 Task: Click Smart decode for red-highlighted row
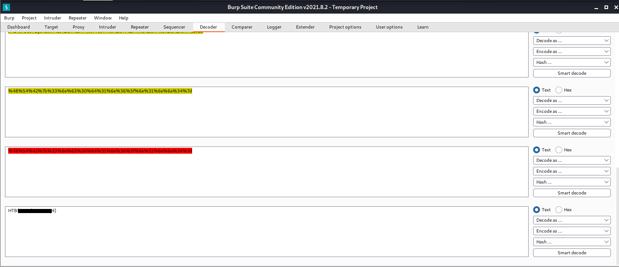click(x=572, y=193)
